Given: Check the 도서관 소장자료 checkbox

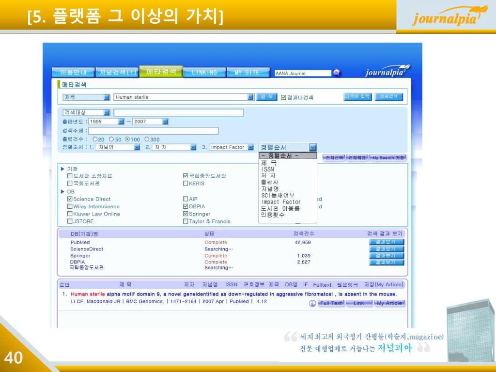Looking at the screenshot, I should (x=70, y=176).
